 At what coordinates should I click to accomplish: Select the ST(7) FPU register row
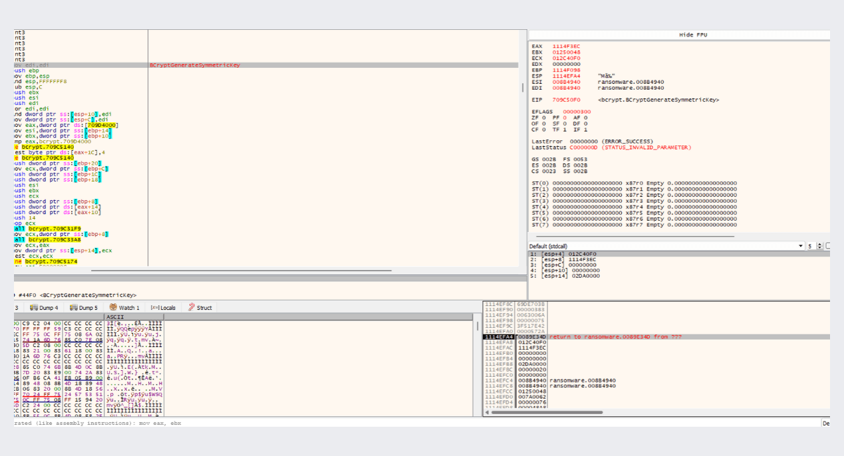(x=634, y=225)
